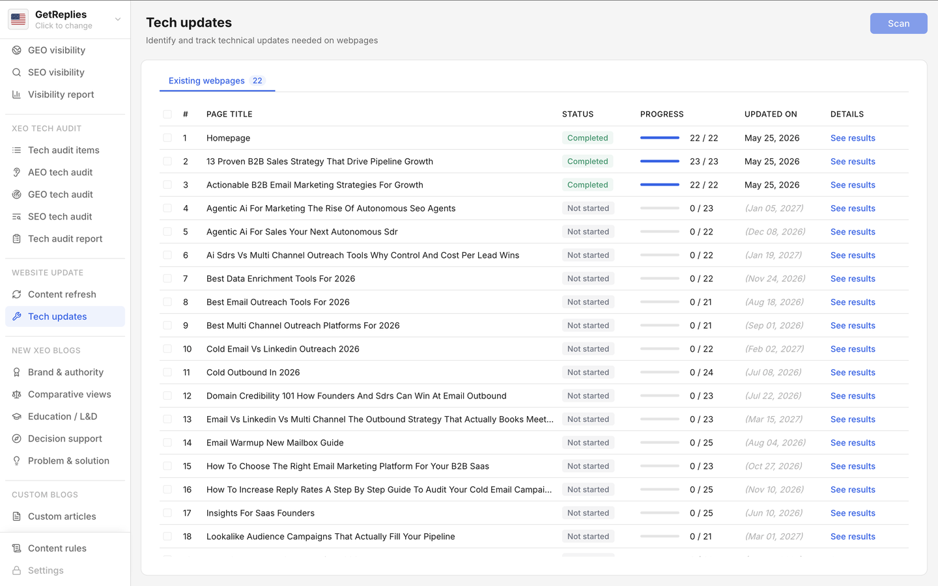This screenshot has height=586, width=938.
Task: Click the '23 / 23' progress value
Action: (x=704, y=161)
